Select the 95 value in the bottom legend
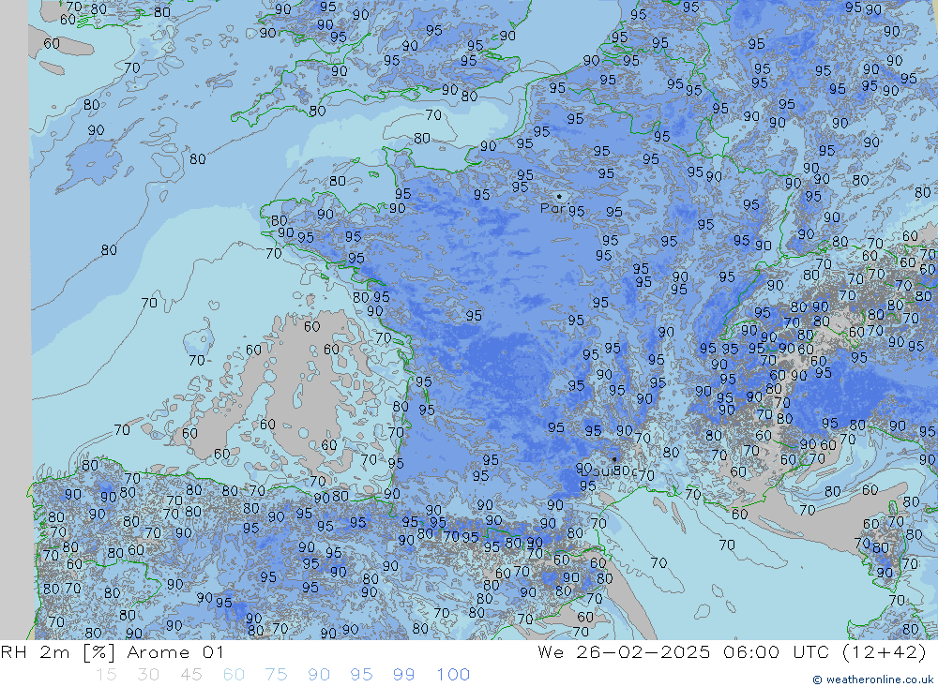Viewport: 938px width, 687px height. (x=361, y=675)
